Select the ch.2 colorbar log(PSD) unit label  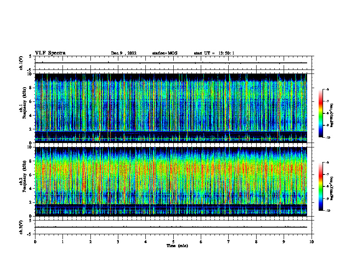(x=332, y=188)
